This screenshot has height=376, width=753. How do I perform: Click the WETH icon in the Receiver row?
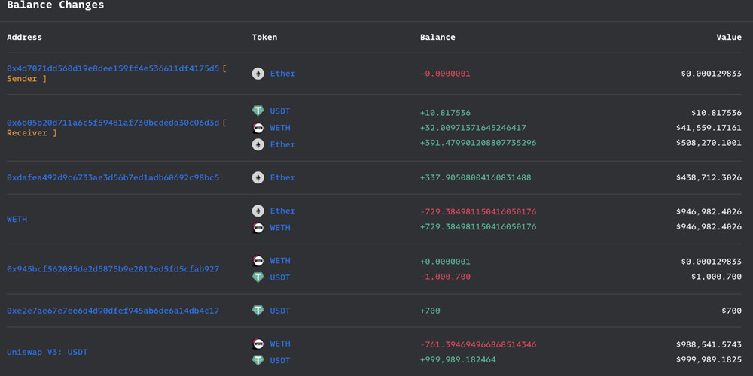click(258, 128)
